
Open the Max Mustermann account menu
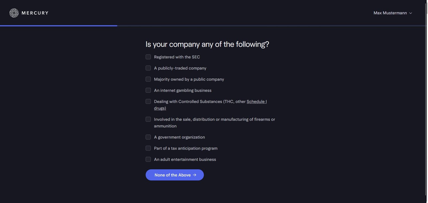(x=390, y=13)
